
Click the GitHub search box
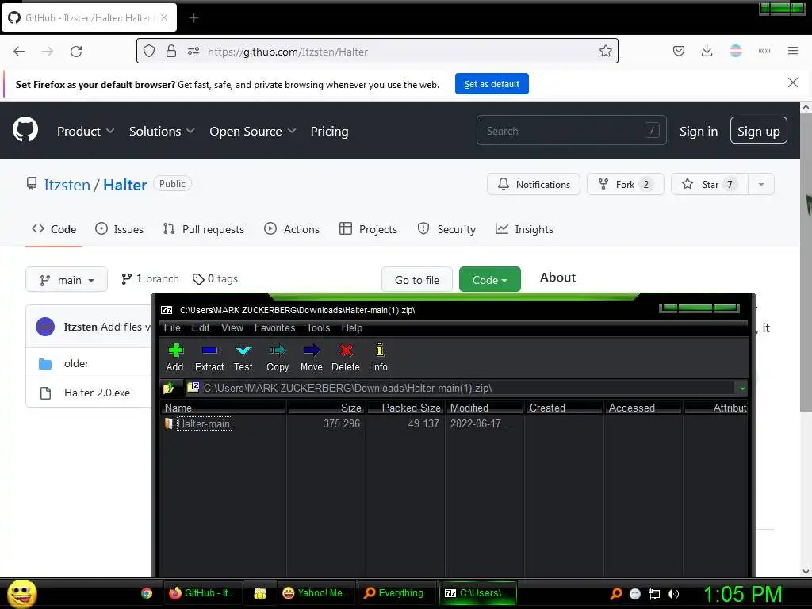coord(571,131)
